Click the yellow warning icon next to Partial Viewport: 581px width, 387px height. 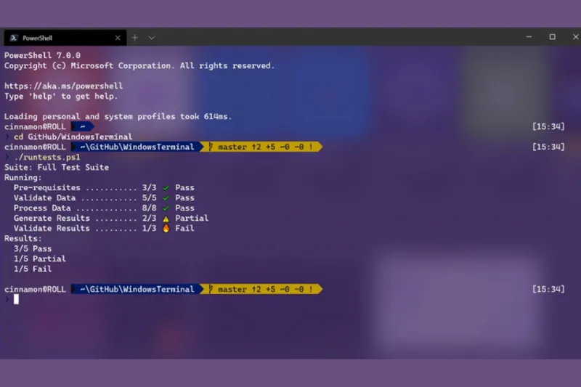click(166, 218)
